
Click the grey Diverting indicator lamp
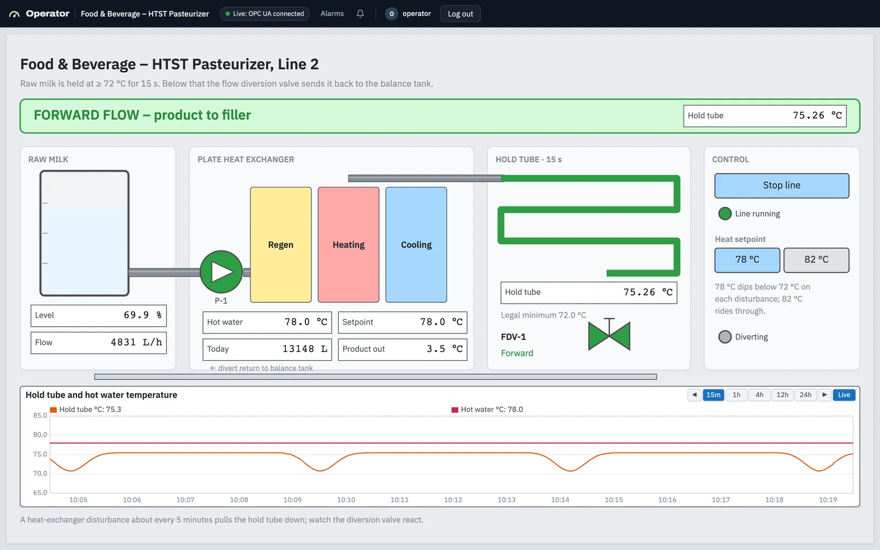point(725,337)
